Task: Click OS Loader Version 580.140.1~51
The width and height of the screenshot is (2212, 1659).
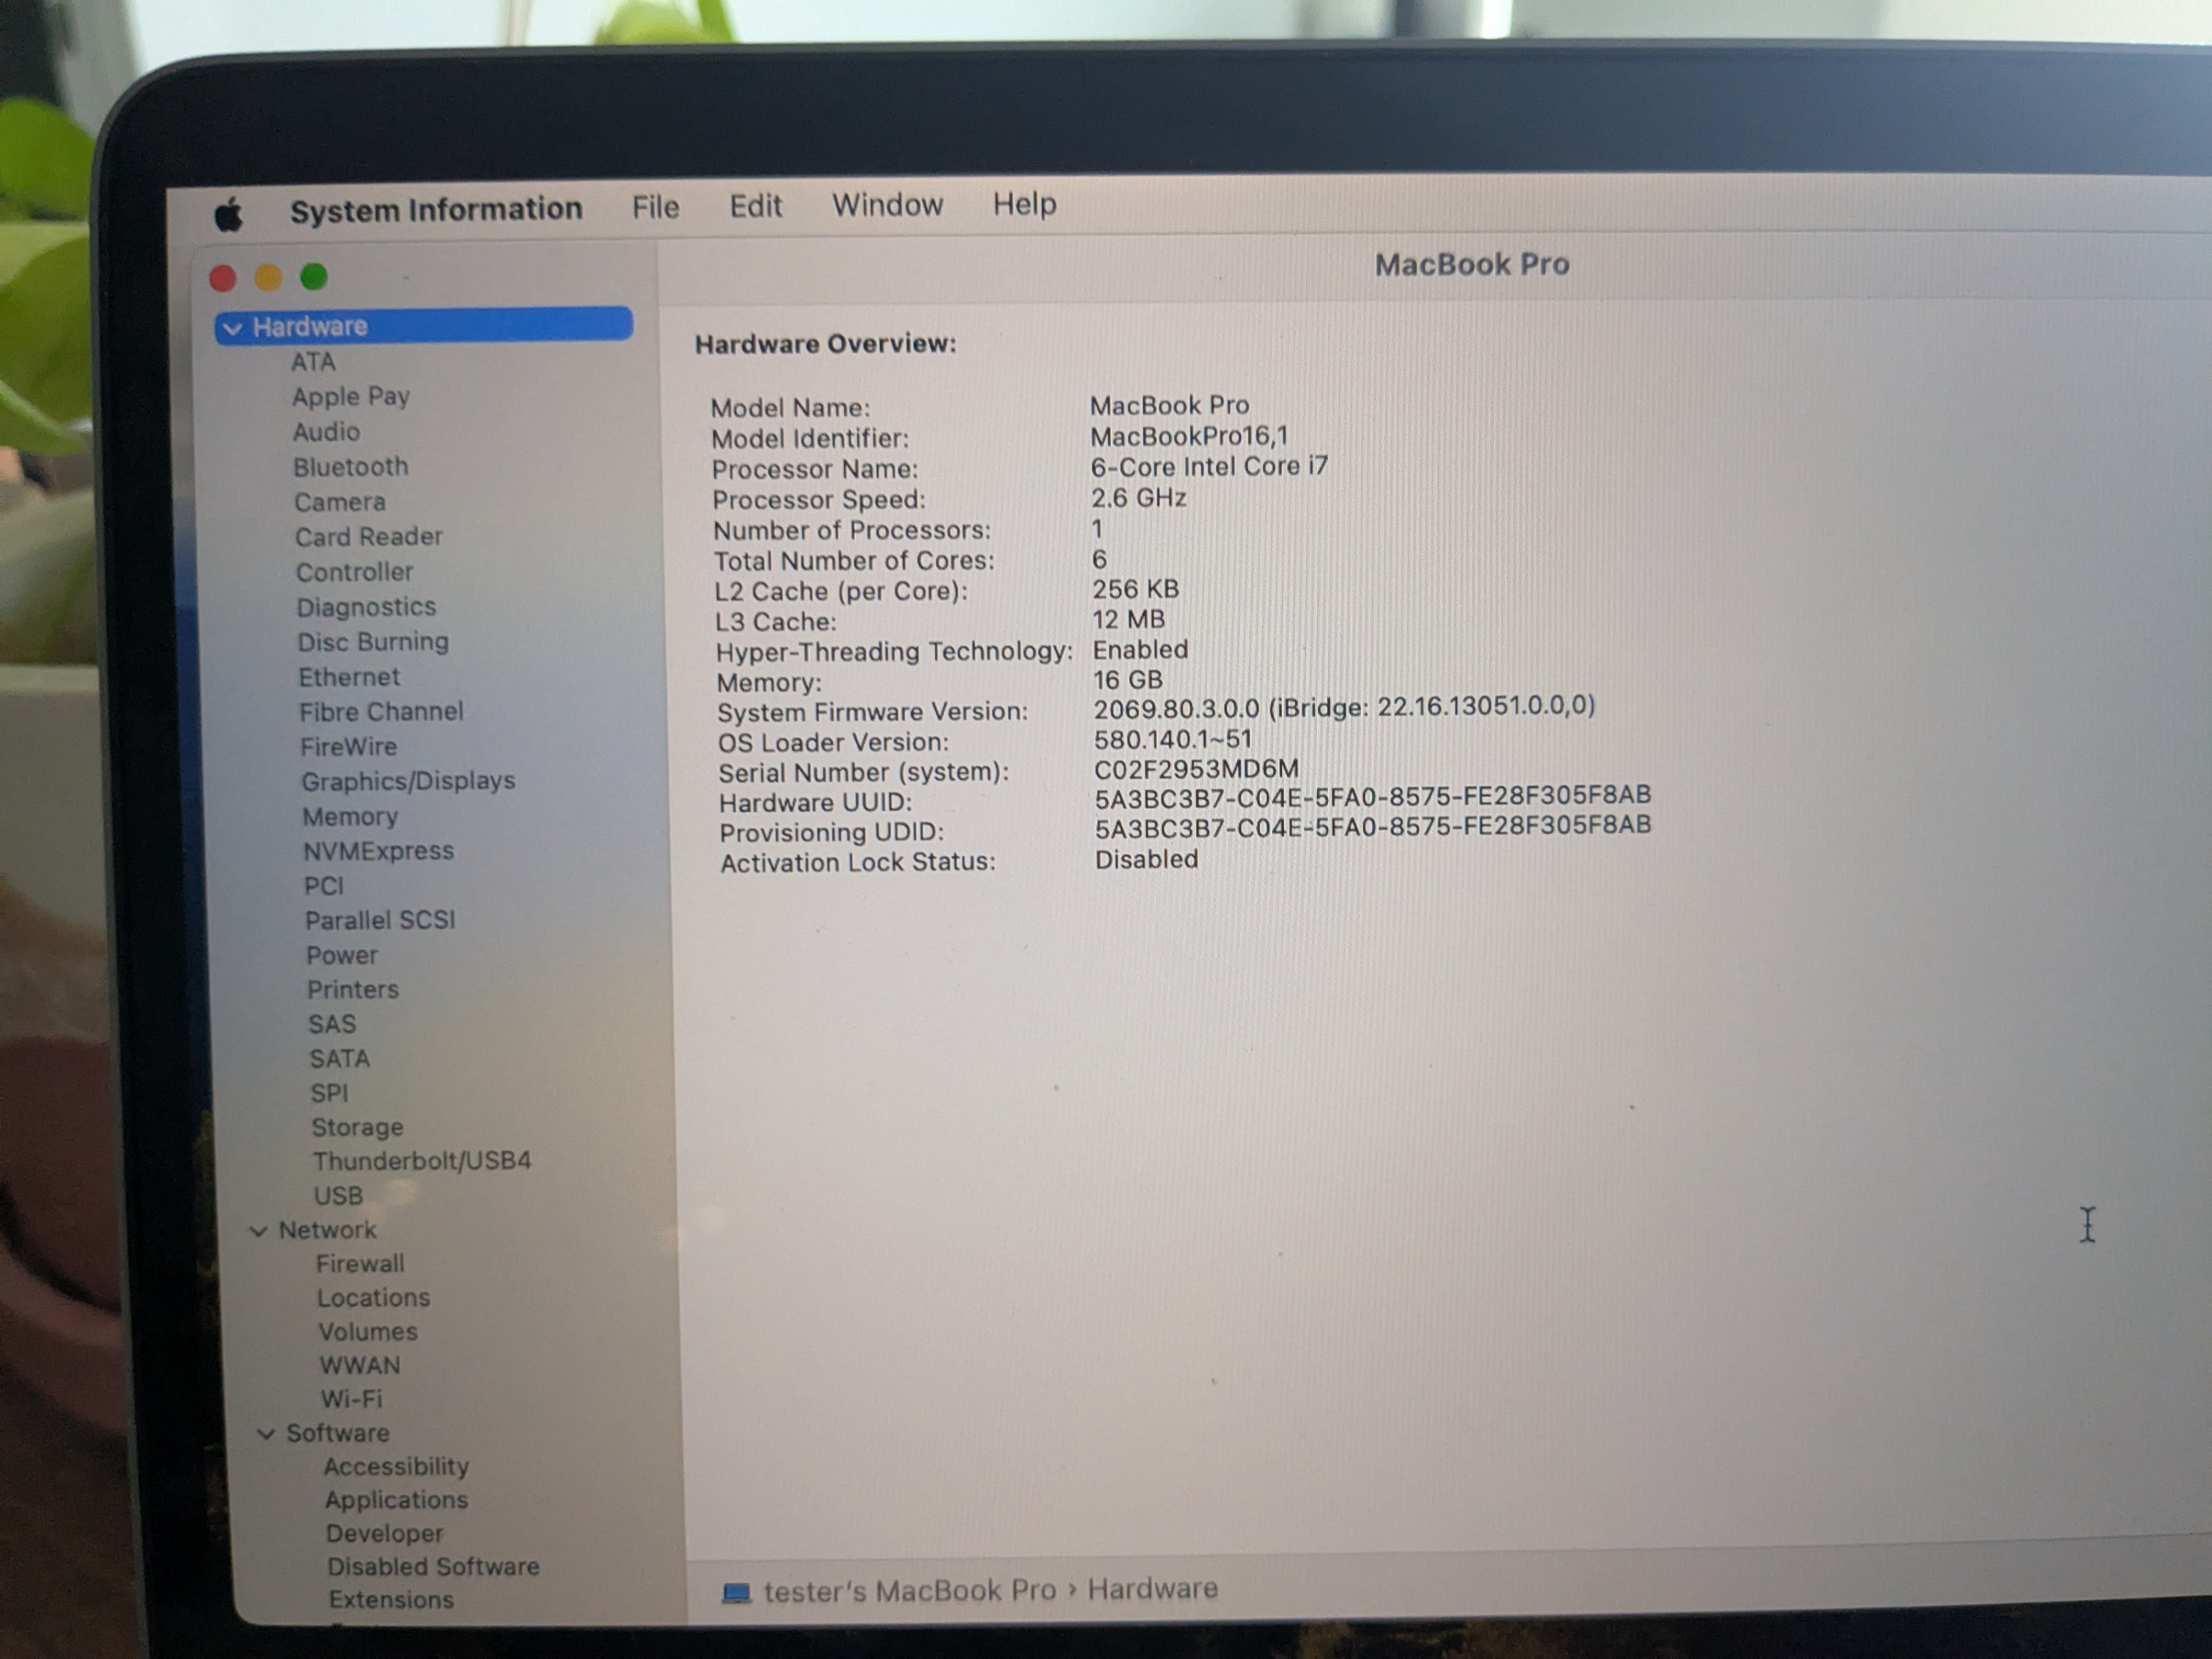Action: [1172, 740]
